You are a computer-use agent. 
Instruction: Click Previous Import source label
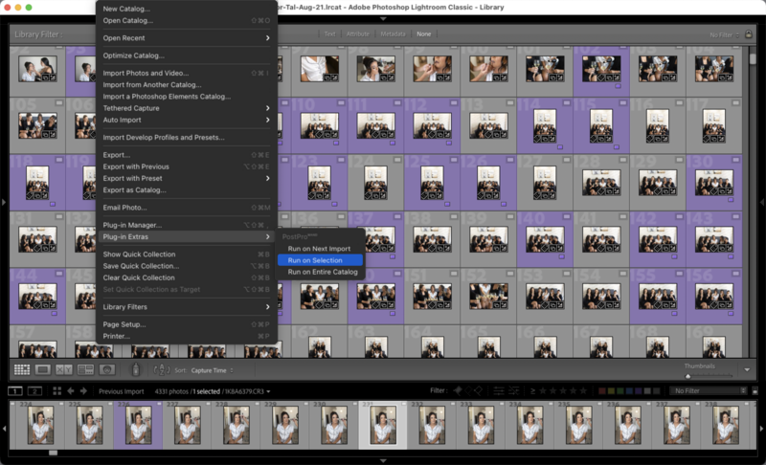click(x=122, y=391)
